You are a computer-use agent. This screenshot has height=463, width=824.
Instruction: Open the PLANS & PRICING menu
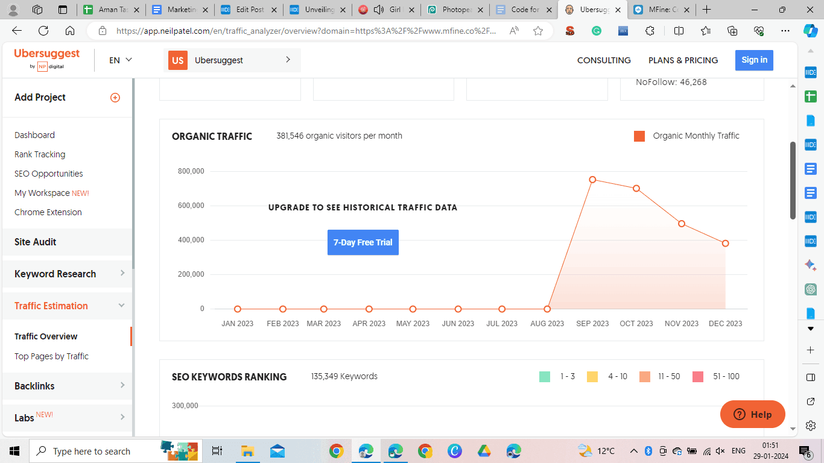point(683,60)
